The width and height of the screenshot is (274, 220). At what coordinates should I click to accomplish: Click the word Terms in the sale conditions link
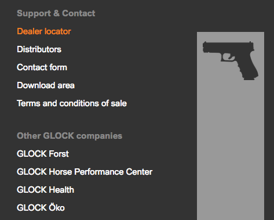coord(28,103)
